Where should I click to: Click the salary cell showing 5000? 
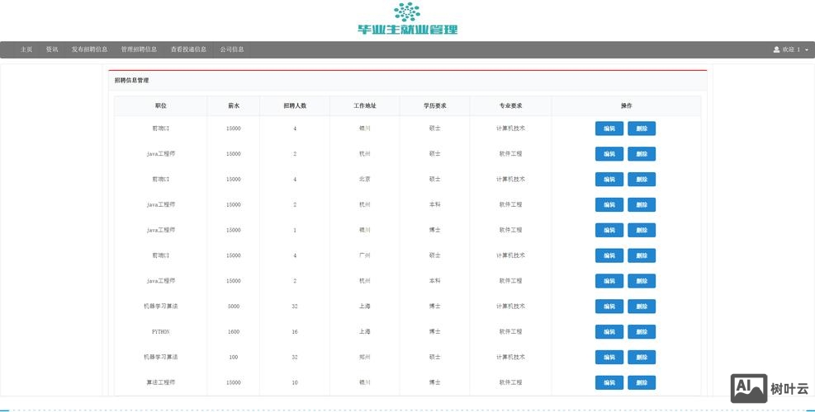click(x=234, y=307)
